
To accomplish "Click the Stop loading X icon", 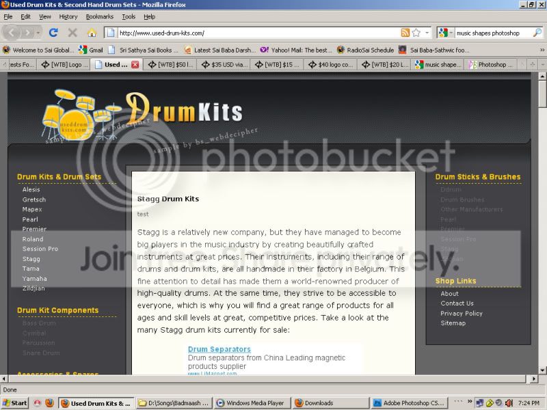I will 72,33.
